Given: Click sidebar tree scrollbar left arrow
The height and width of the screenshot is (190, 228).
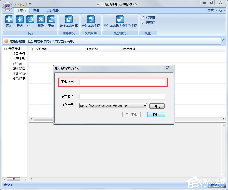Looking at the screenshot, I should [4, 179].
